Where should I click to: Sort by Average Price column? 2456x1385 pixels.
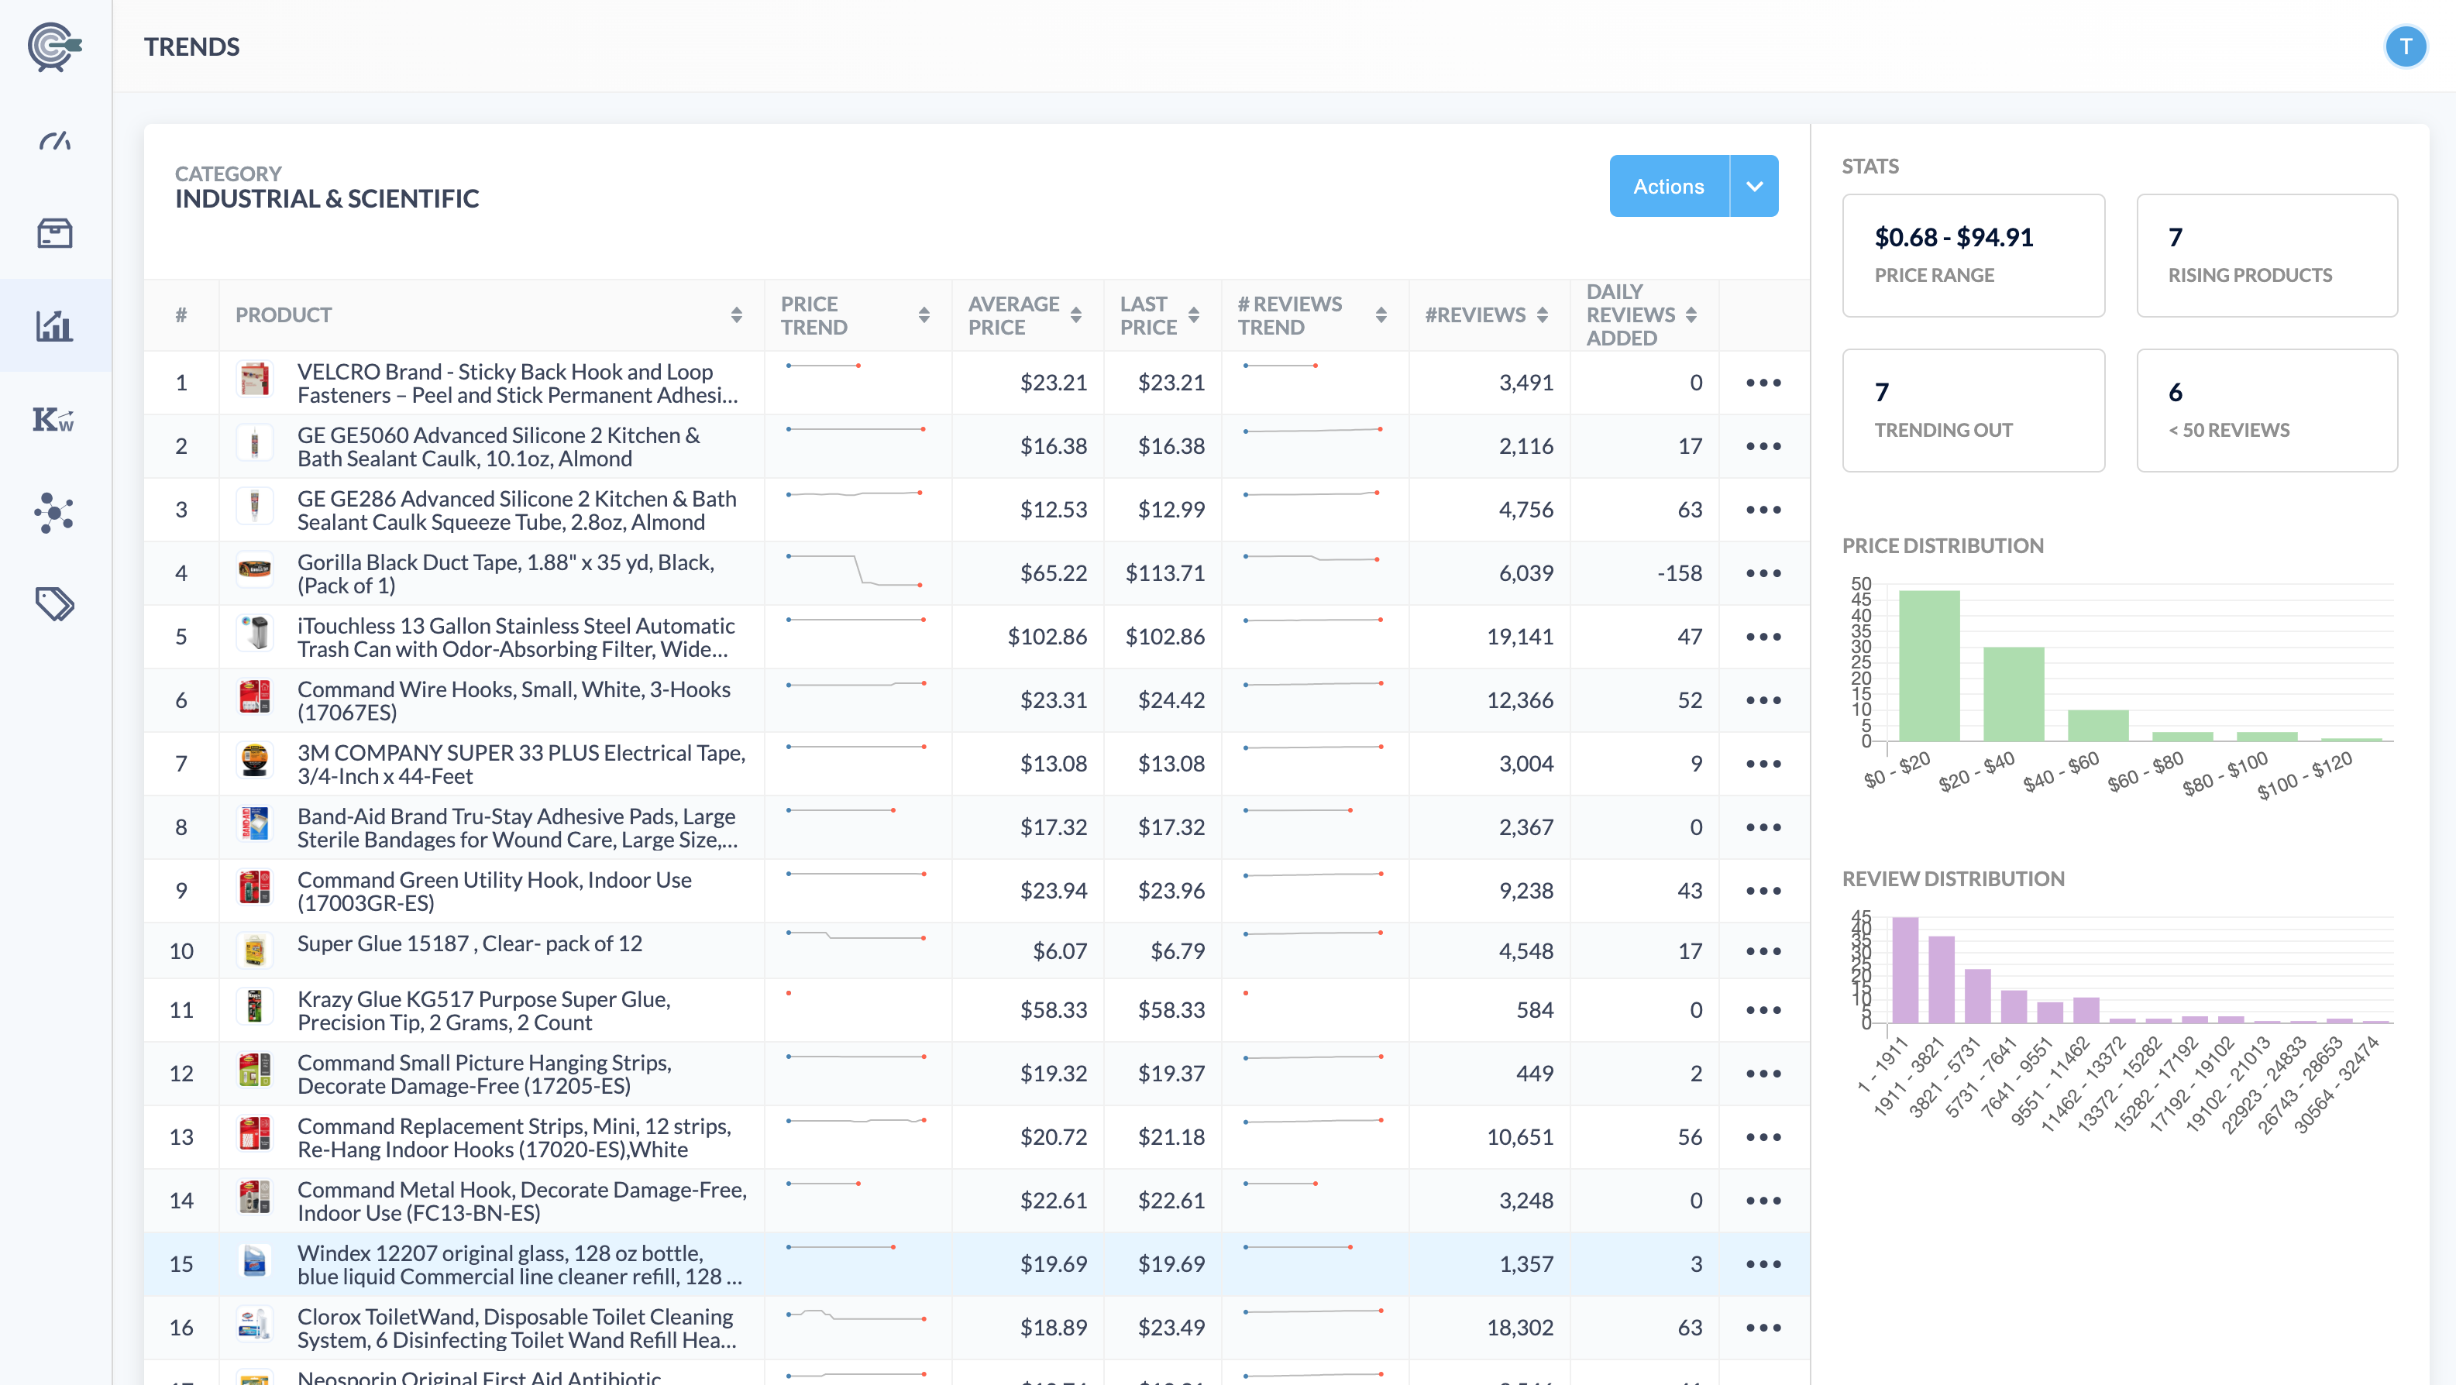(x=1075, y=315)
